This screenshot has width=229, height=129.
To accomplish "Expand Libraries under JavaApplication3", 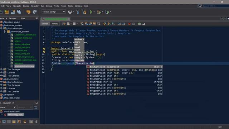I will tap(1, 89).
